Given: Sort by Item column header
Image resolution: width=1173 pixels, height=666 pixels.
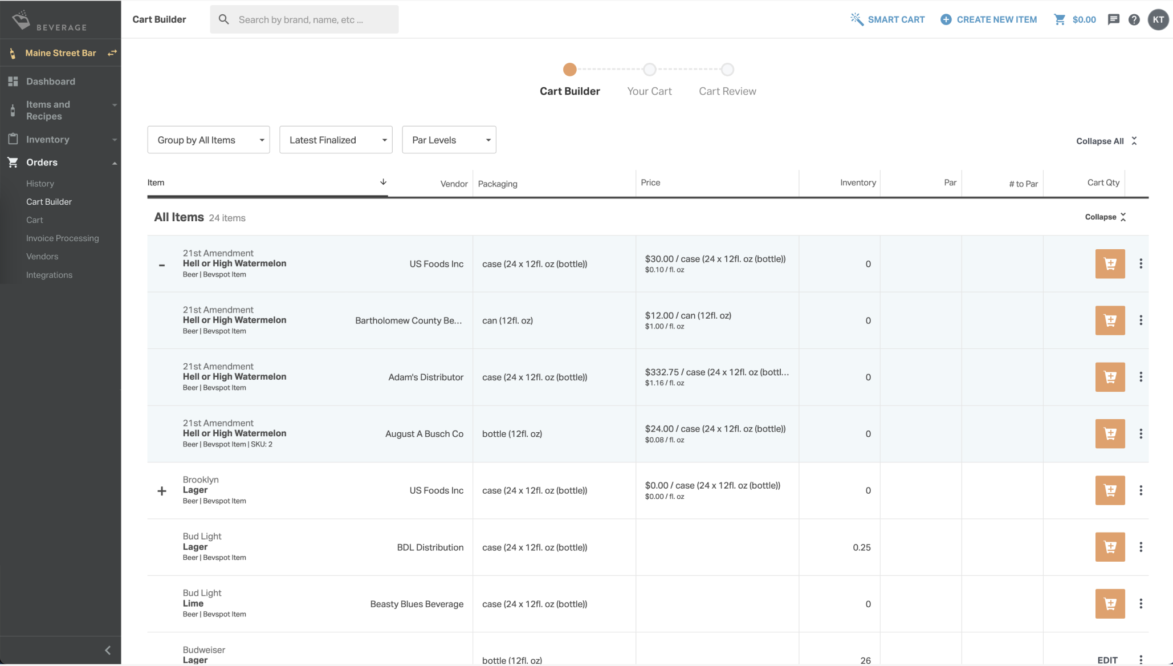Looking at the screenshot, I should pyautogui.click(x=156, y=182).
